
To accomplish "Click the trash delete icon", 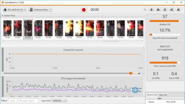I will (151, 10).
